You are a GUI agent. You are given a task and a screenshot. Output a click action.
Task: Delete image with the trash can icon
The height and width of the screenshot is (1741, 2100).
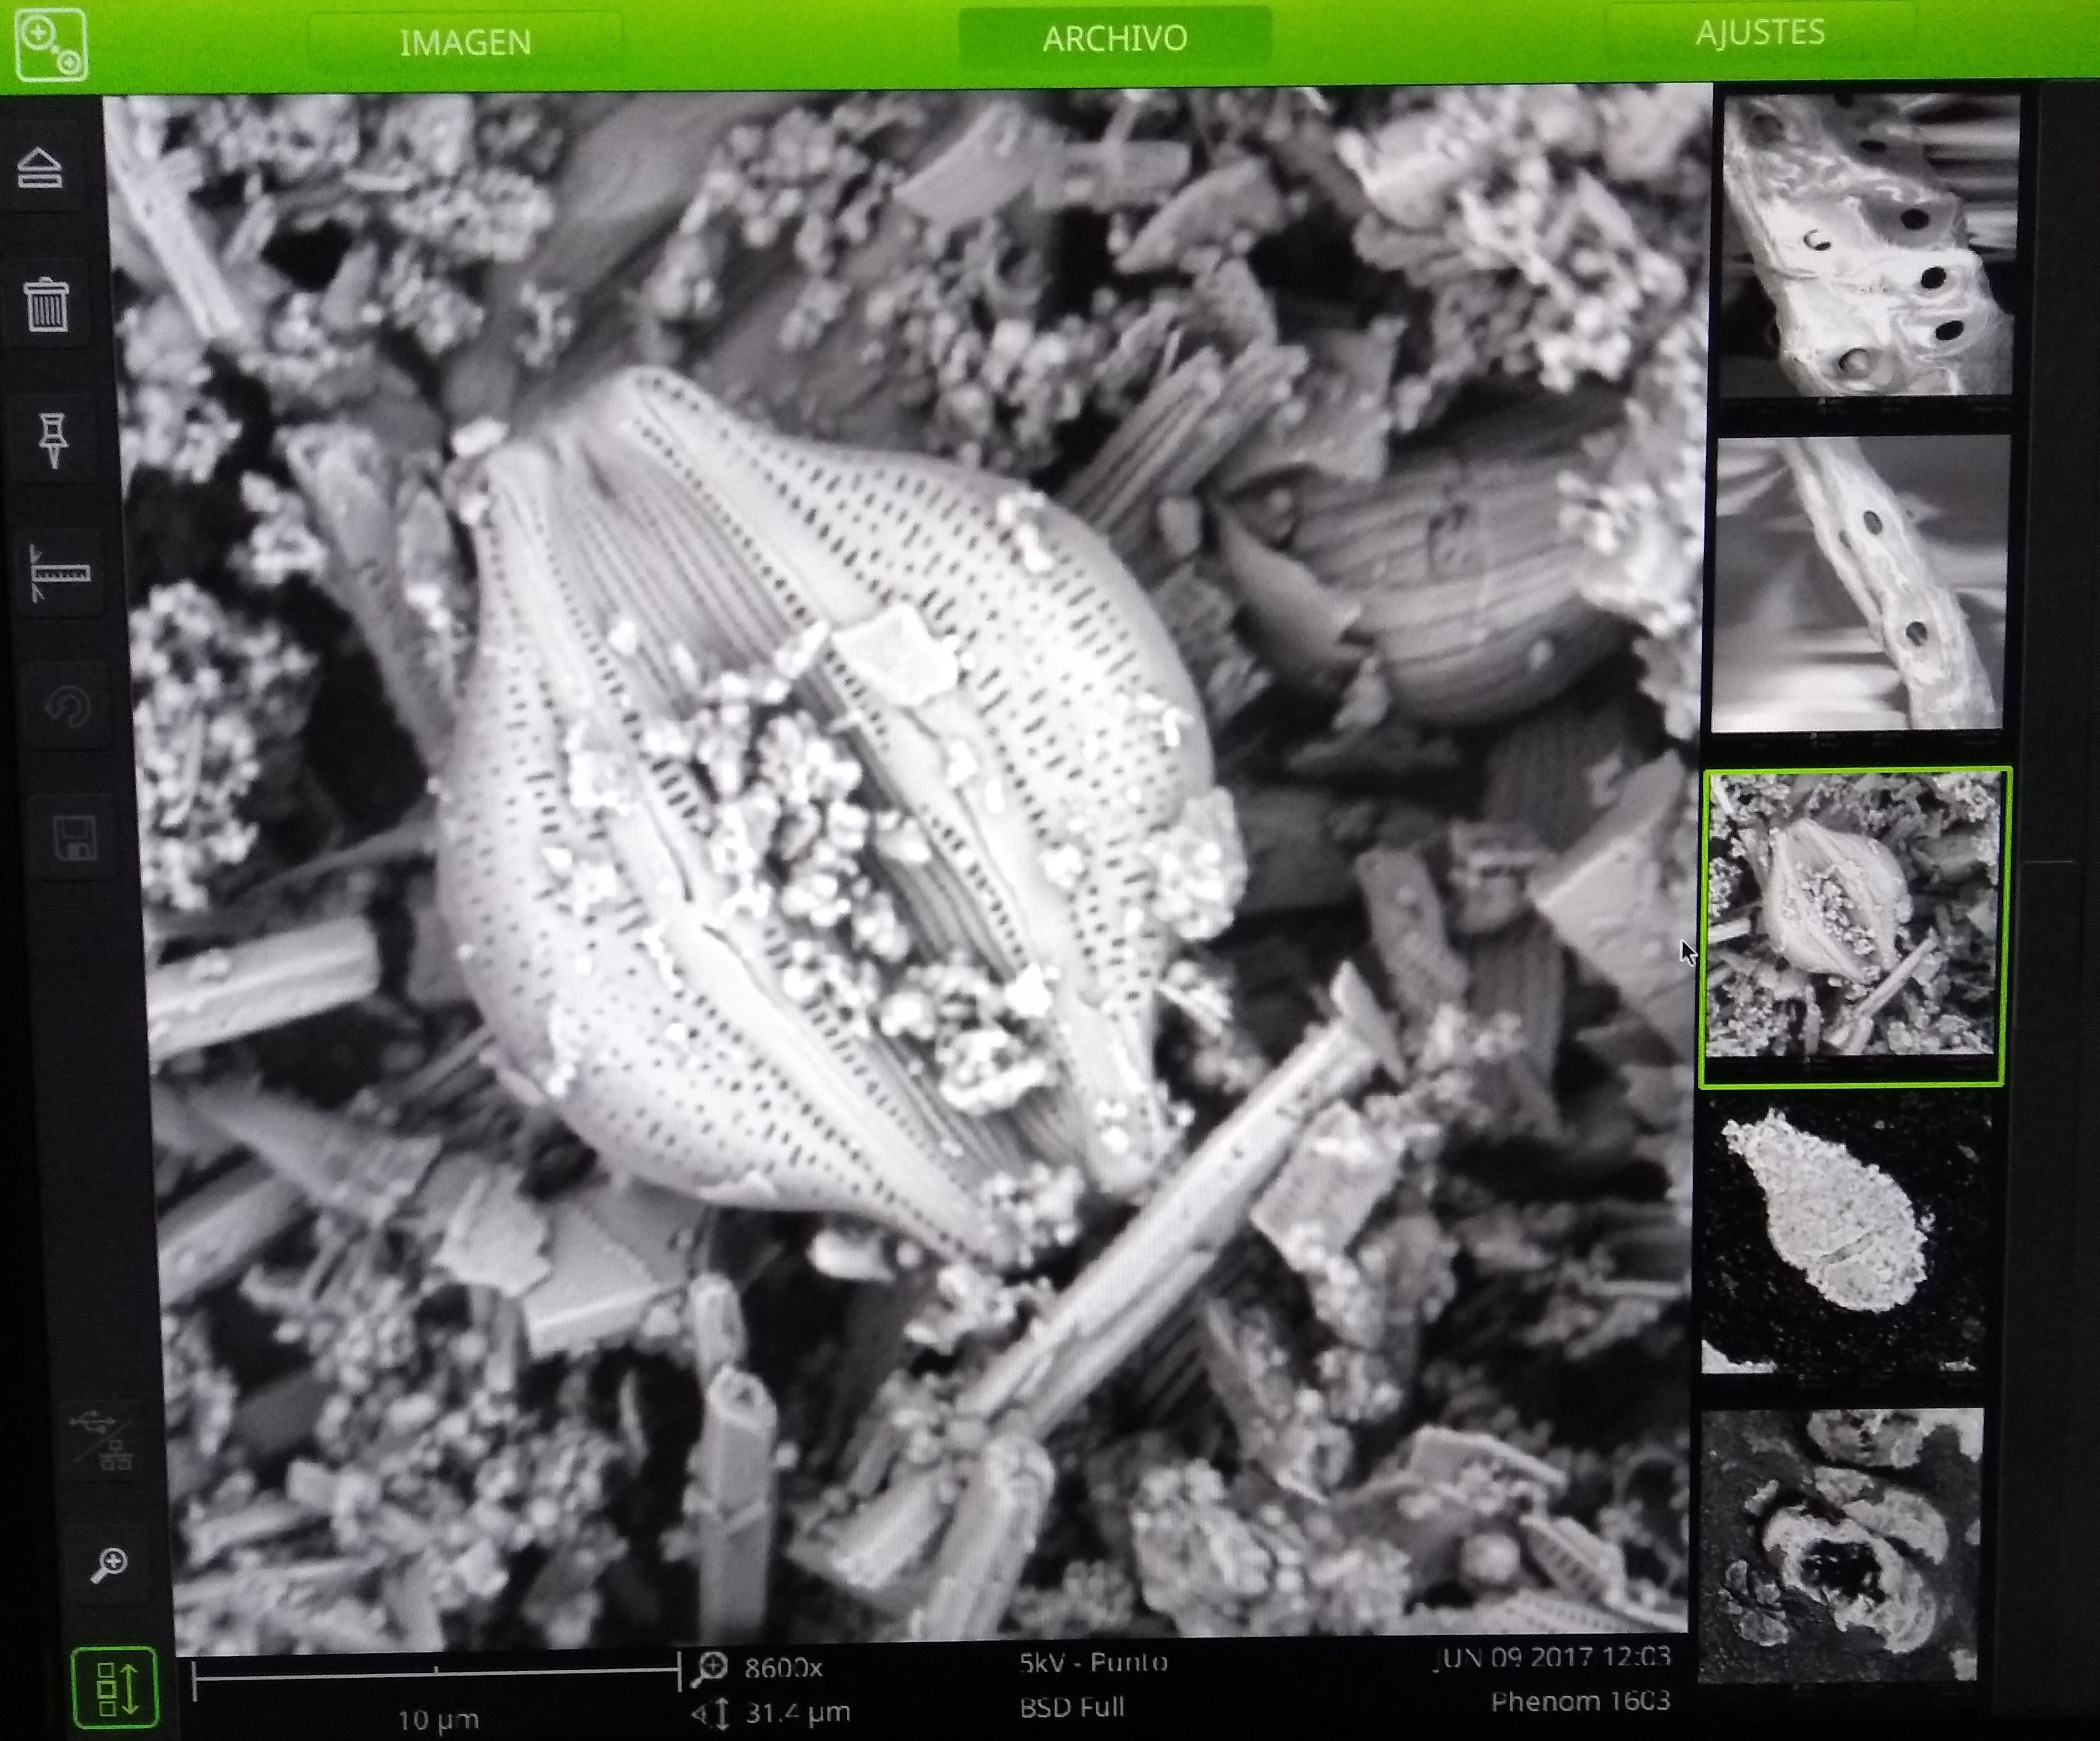tap(47, 305)
